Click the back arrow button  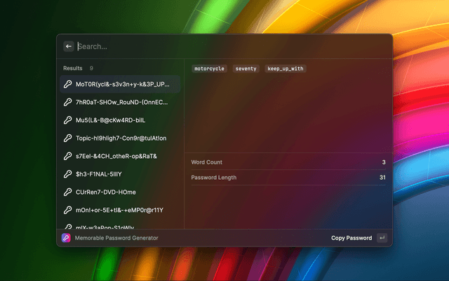[x=69, y=46]
